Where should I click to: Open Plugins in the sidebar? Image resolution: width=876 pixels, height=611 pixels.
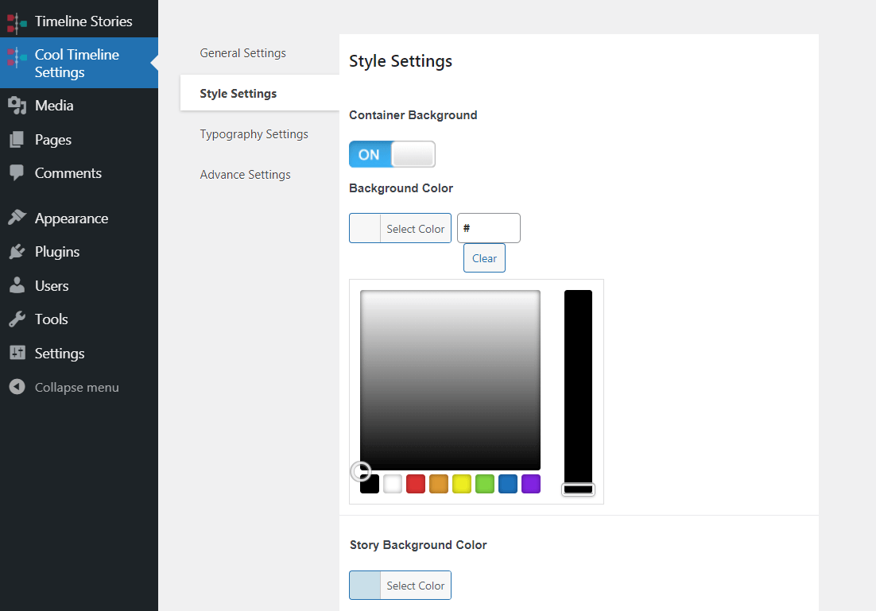pos(79,252)
